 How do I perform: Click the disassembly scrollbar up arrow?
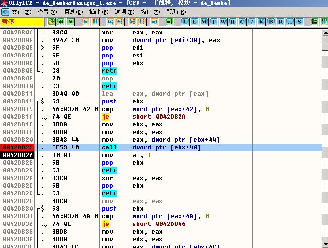click(325, 32)
